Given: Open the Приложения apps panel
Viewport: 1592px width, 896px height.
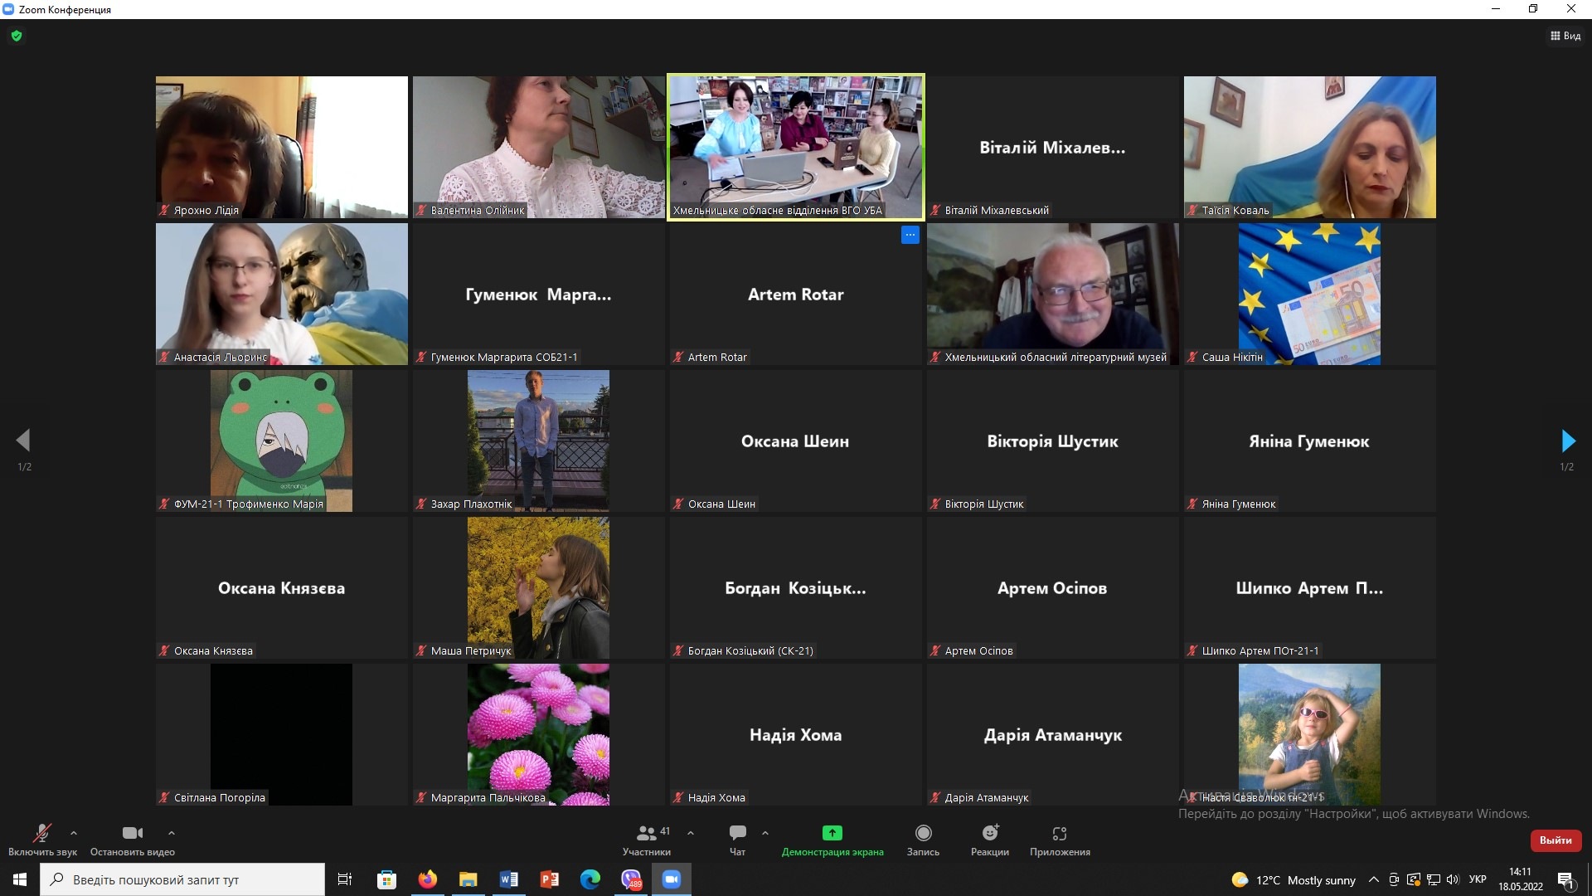Looking at the screenshot, I should 1059,839.
